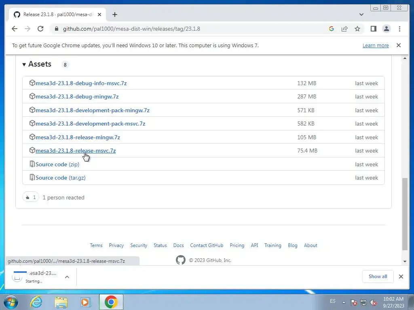Click the page vertical scrollbar thumb
The height and width of the screenshot is (310, 414).
coord(405,214)
